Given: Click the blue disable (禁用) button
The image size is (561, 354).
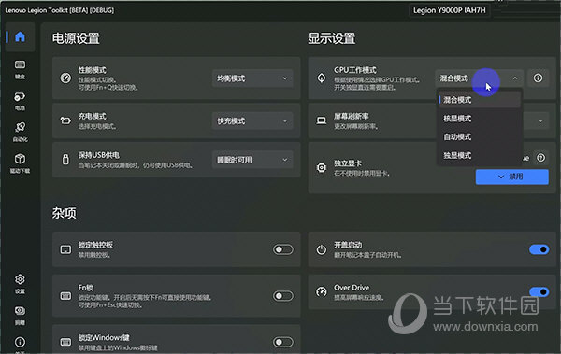Looking at the screenshot, I should pyautogui.click(x=512, y=177).
